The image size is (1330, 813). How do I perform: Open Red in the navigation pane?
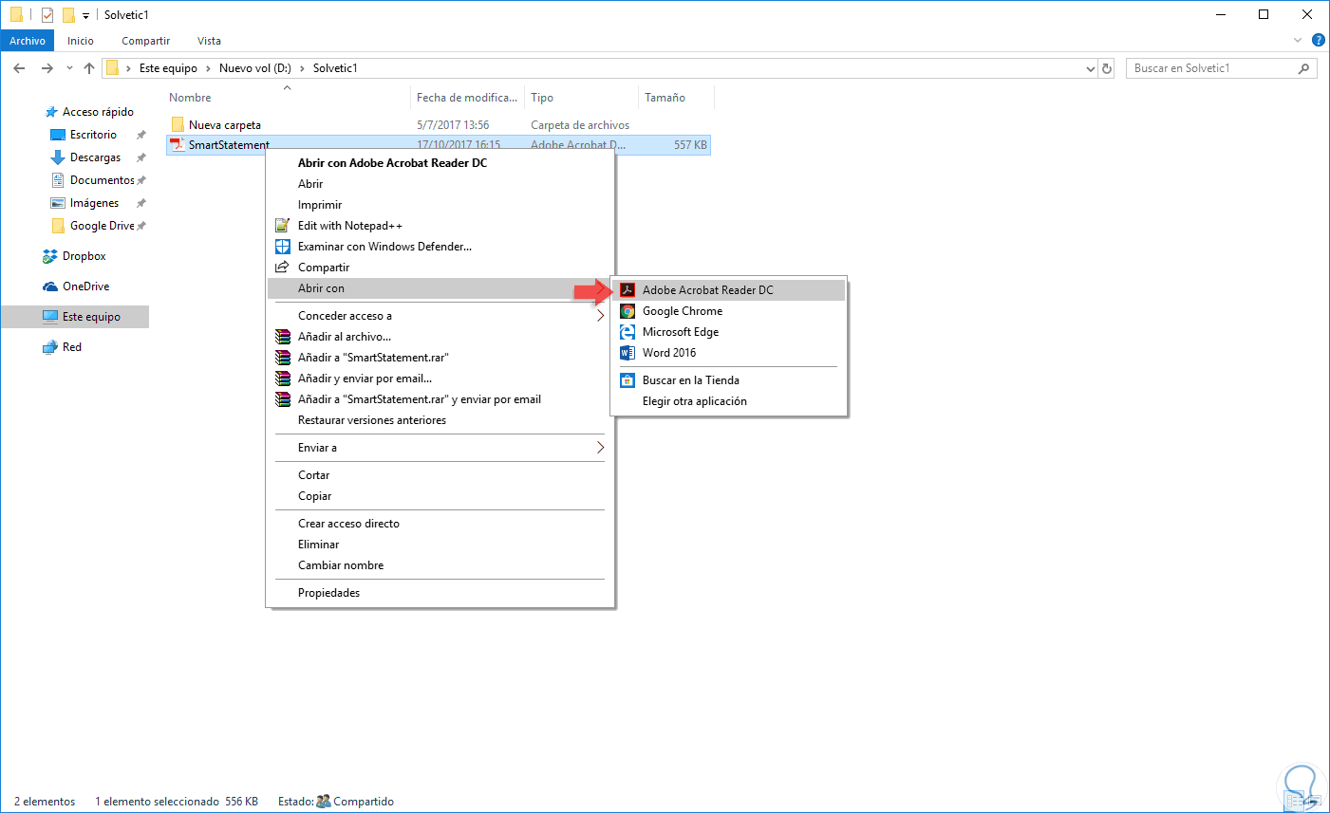71,347
